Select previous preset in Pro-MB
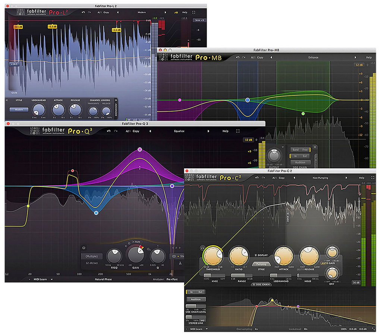380x334 pixels. [271, 57]
